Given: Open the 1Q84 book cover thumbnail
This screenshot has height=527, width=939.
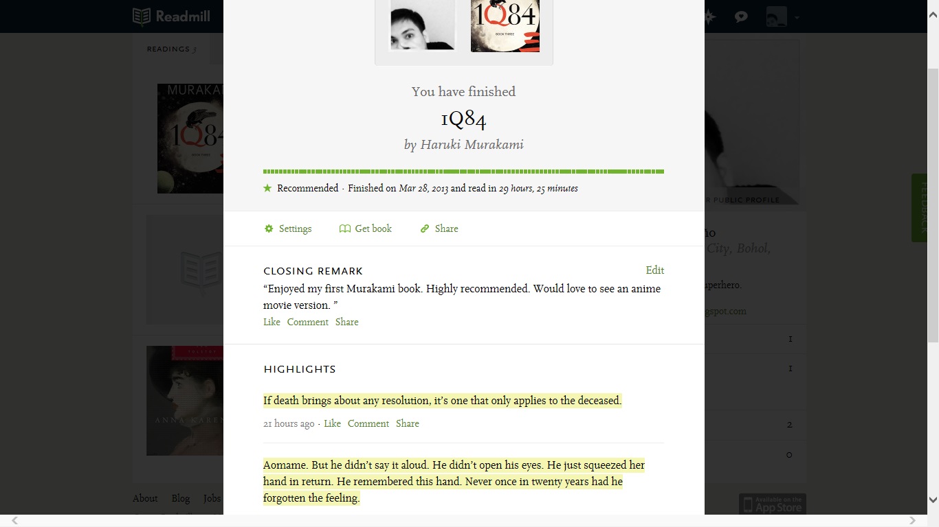Looking at the screenshot, I should coord(505,25).
